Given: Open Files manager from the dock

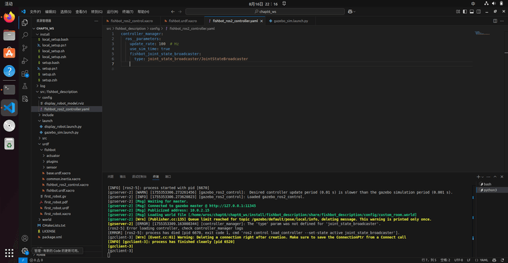Looking at the screenshot, I should 9,35.
